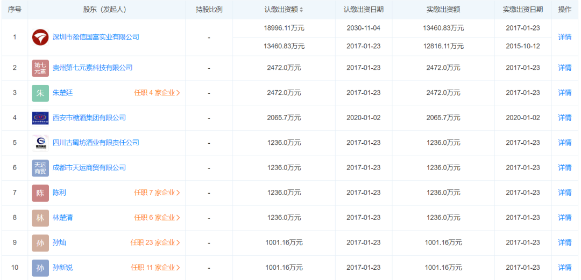Click the 操作 column header
This screenshot has width=581, height=280.
click(x=565, y=10)
